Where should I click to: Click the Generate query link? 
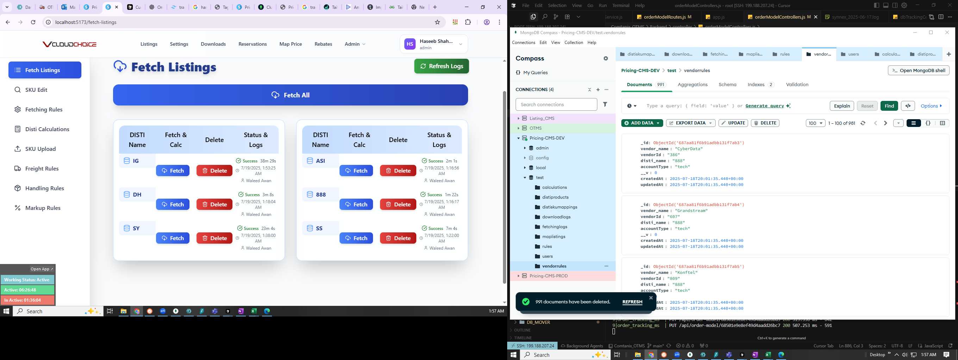click(765, 106)
